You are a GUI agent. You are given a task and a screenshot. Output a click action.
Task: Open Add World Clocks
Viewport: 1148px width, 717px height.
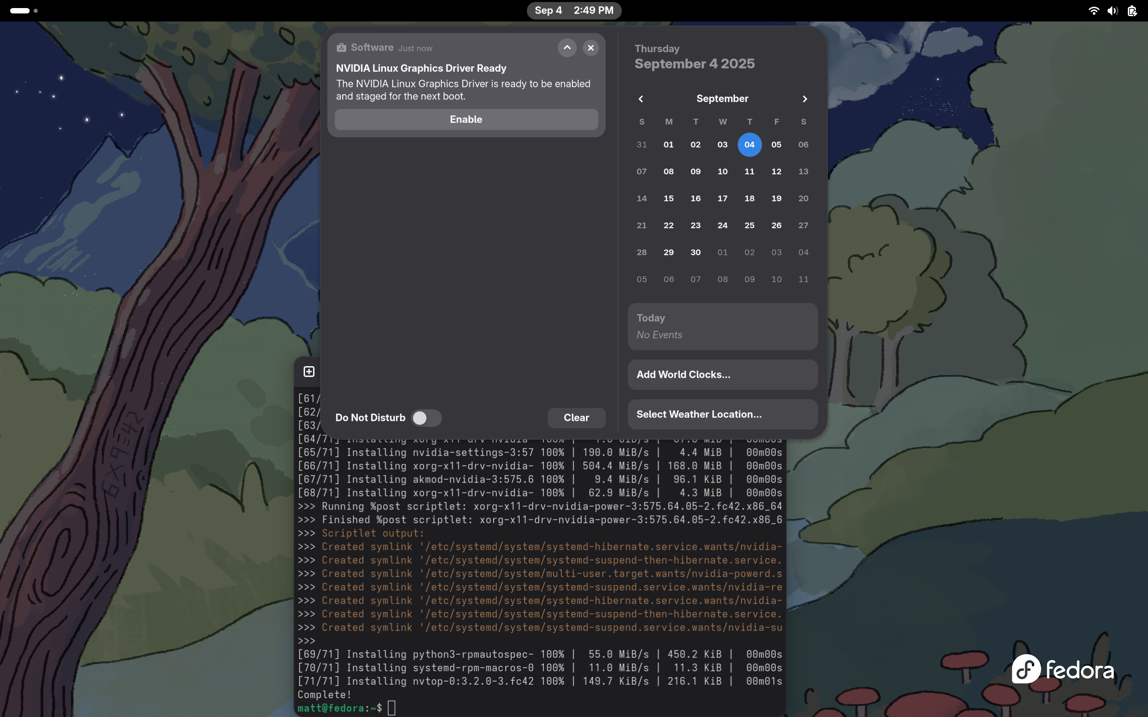pos(722,375)
